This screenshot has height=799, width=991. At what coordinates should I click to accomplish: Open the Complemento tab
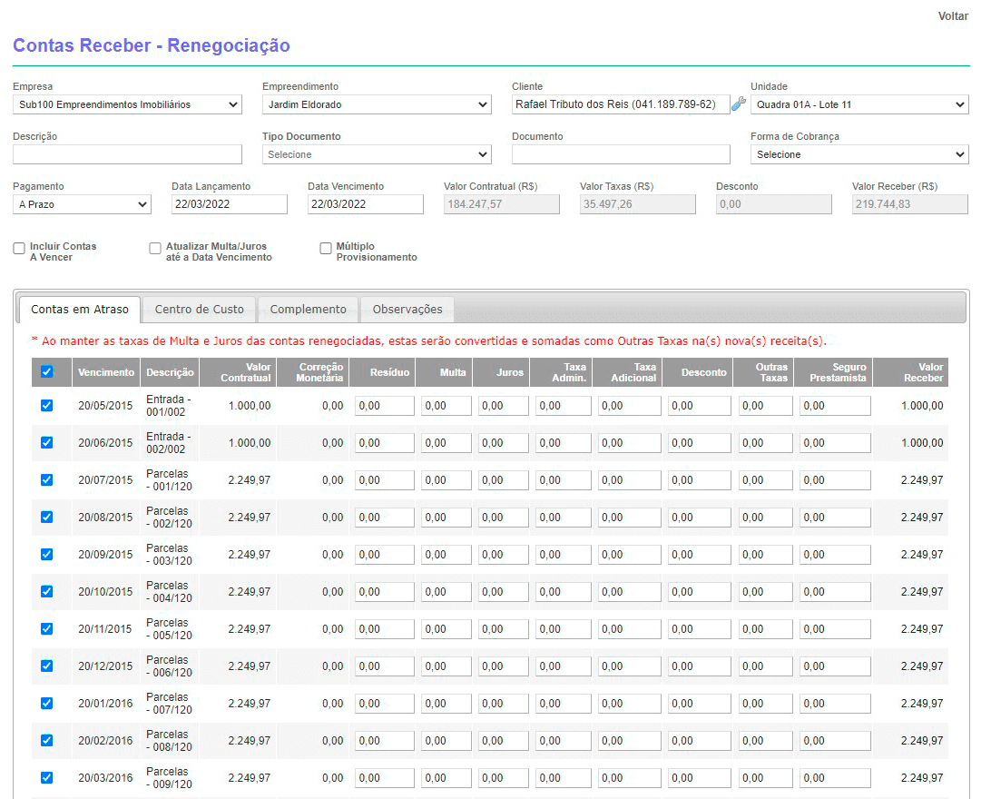308,310
